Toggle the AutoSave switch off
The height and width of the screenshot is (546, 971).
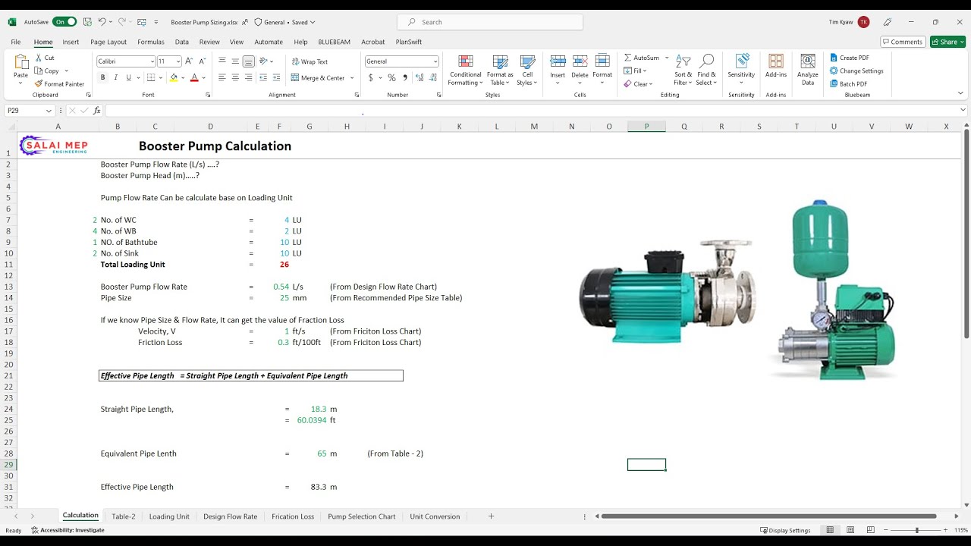tap(64, 22)
